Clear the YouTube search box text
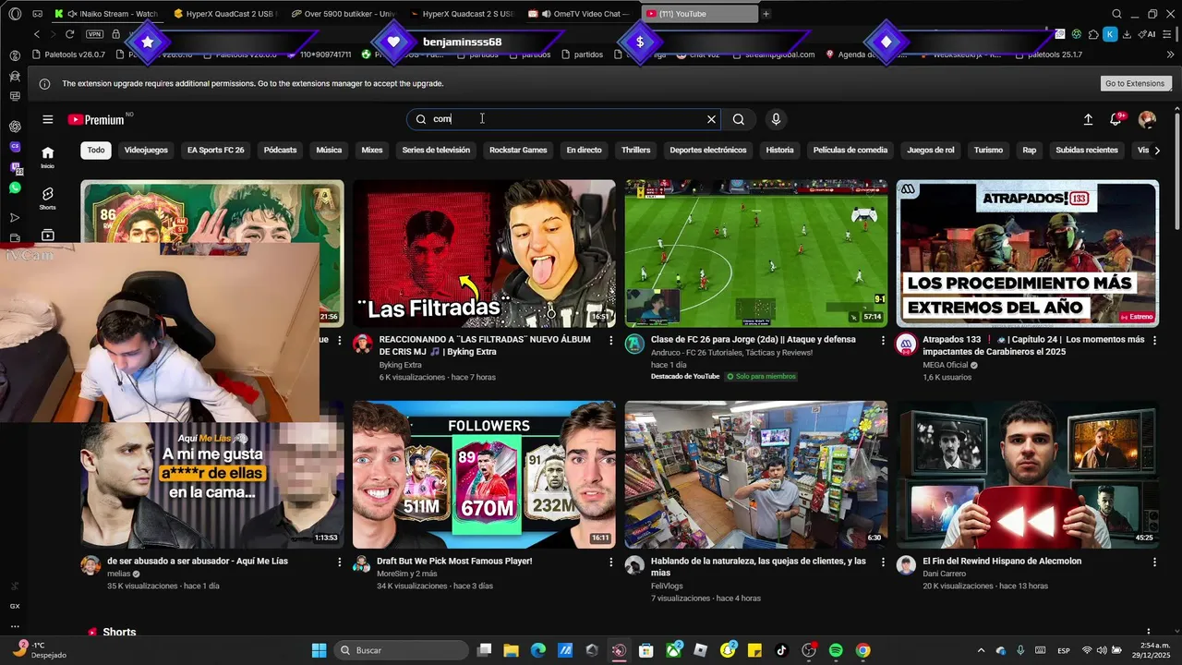Image resolution: width=1182 pixels, height=665 pixels. 711,119
